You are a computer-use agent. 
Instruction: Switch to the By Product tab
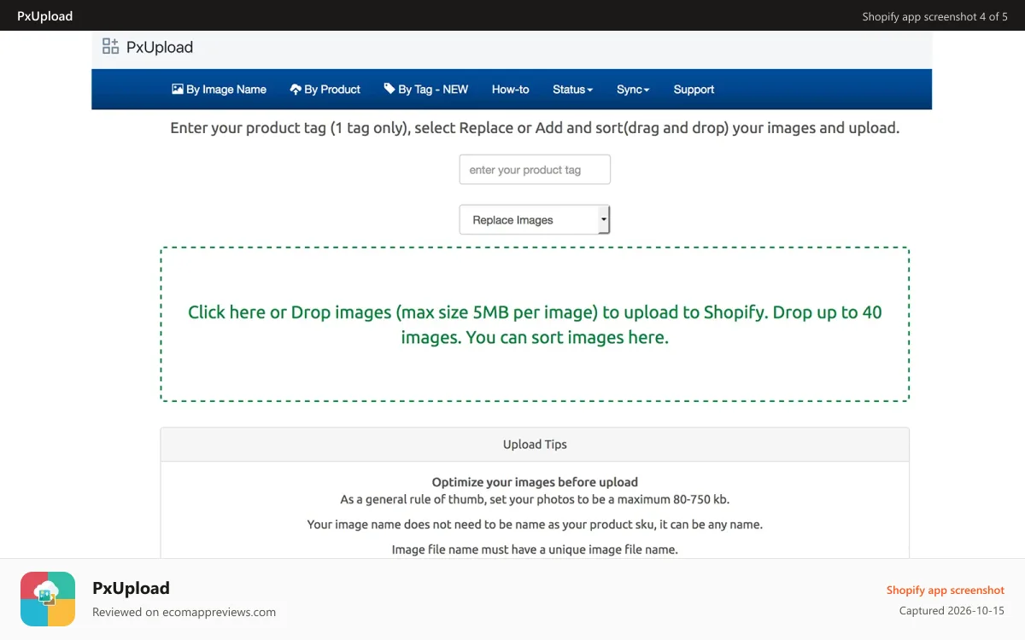pos(325,90)
